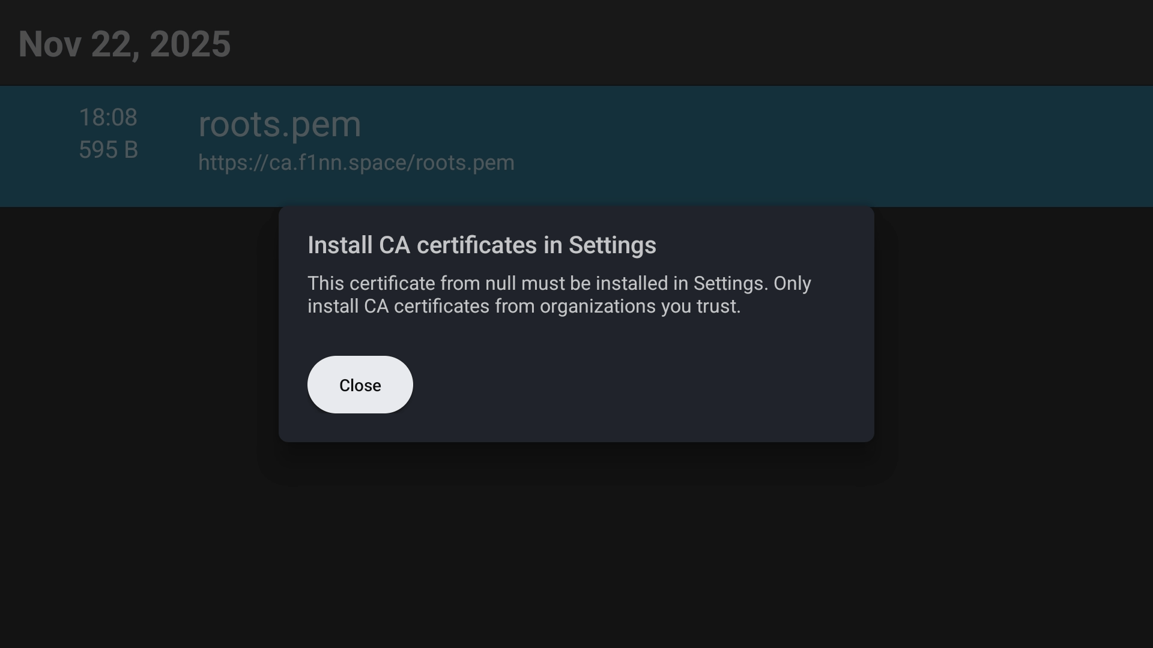Click the 595 B file size label
The image size is (1153, 648).
point(108,150)
